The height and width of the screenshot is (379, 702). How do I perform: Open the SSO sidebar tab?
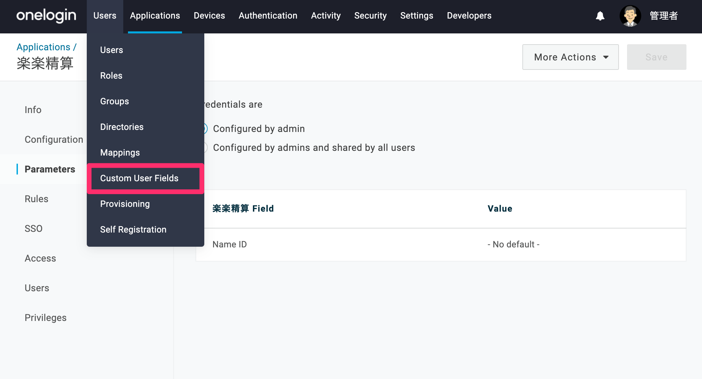(33, 228)
